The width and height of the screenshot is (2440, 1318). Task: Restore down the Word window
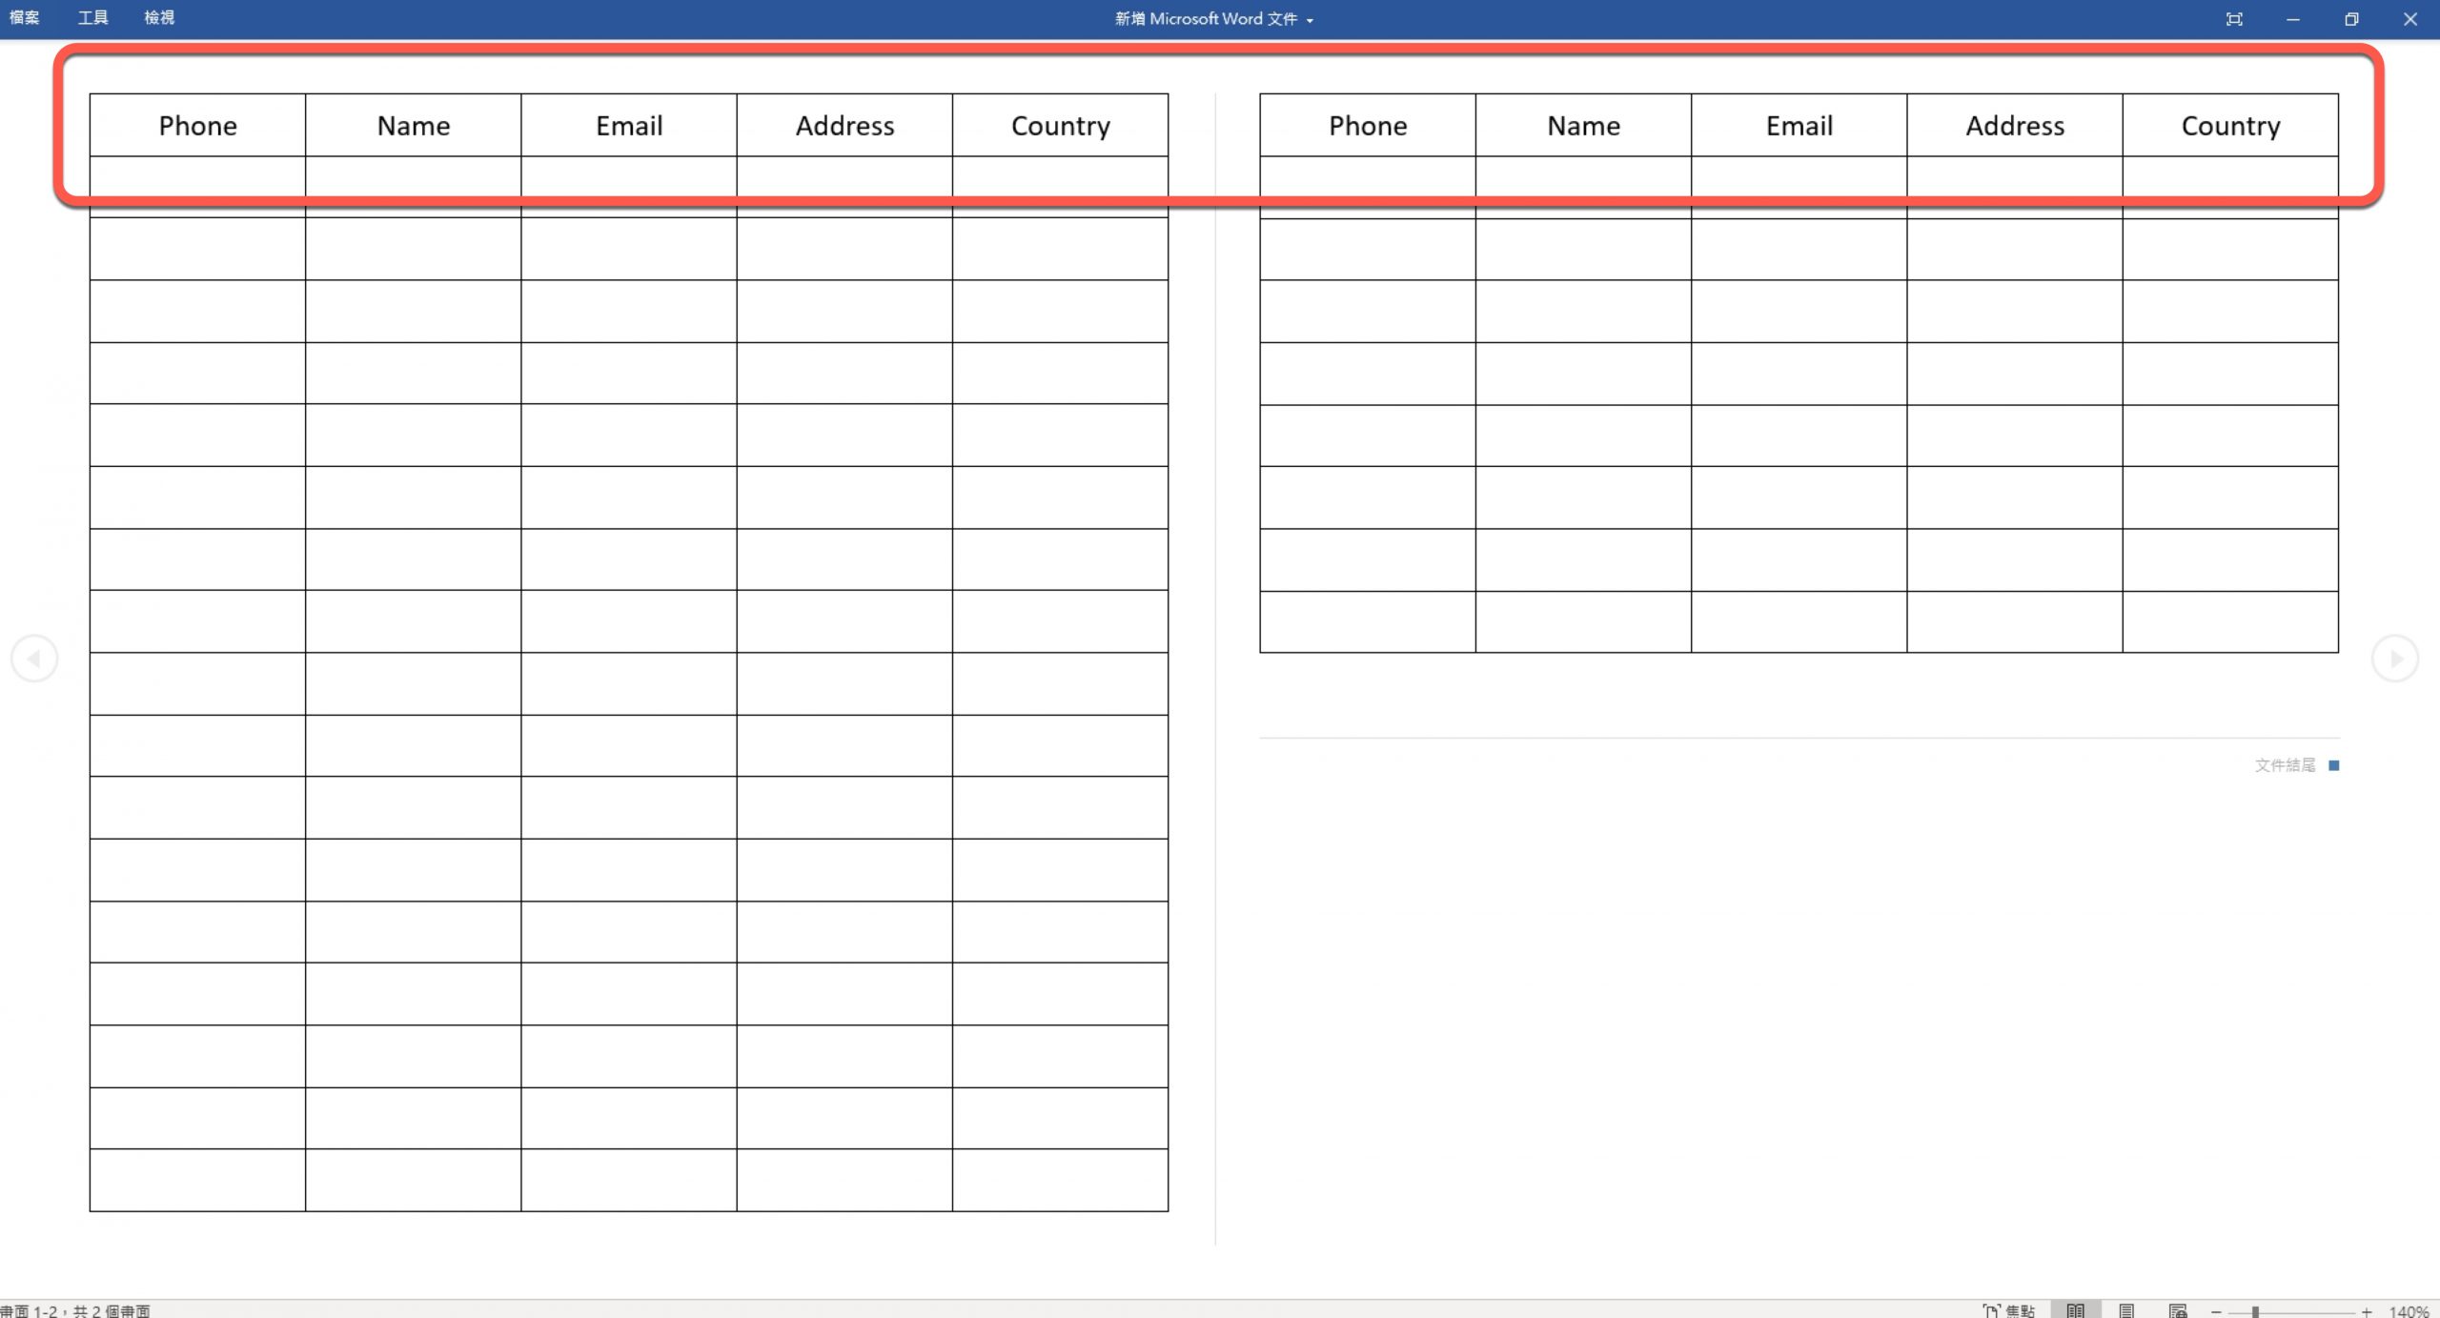click(x=2351, y=19)
